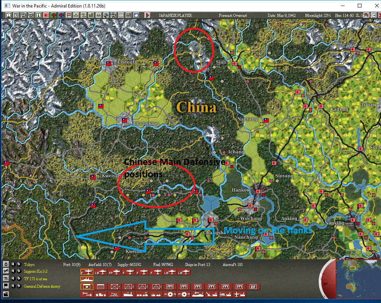Click the 'Supply: 665192' text
This screenshot has height=303, width=381.
click(x=129, y=264)
